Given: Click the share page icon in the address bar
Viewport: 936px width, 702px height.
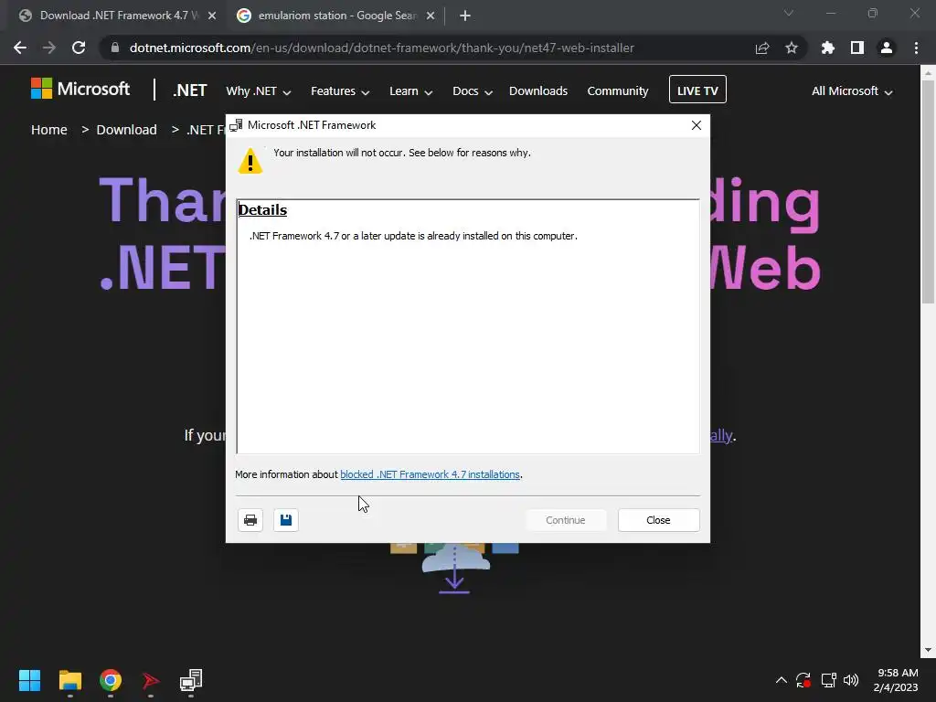Looking at the screenshot, I should [762, 48].
